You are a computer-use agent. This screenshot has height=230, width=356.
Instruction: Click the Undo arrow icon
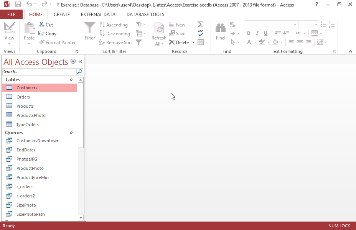pyautogui.click(x=29, y=4)
